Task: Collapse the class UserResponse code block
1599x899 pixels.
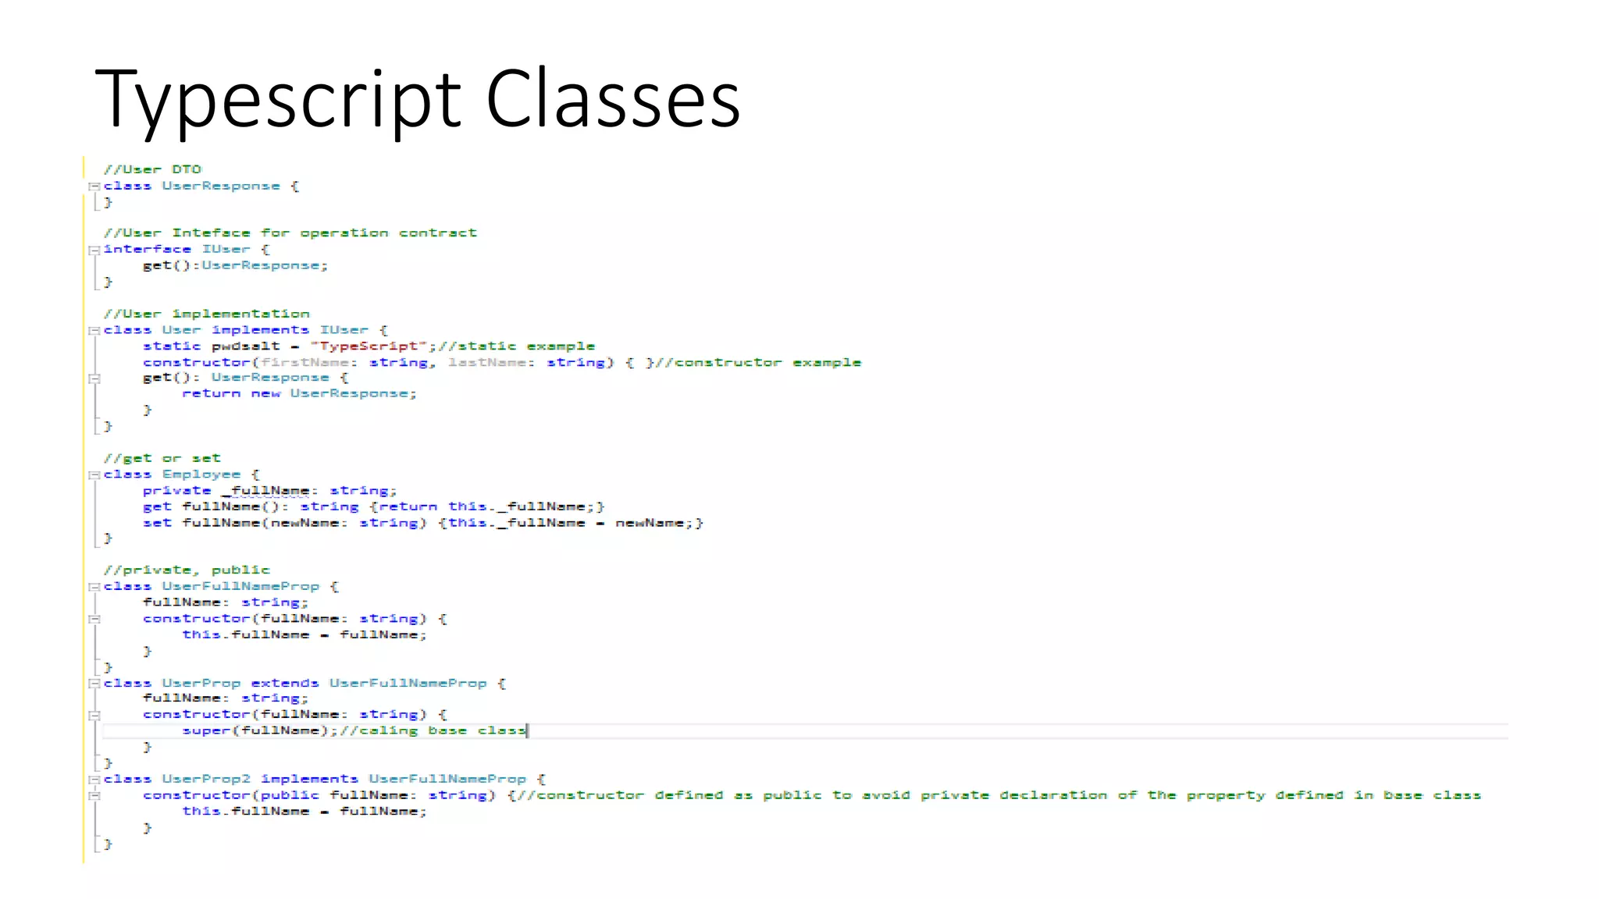Action: click(x=94, y=187)
